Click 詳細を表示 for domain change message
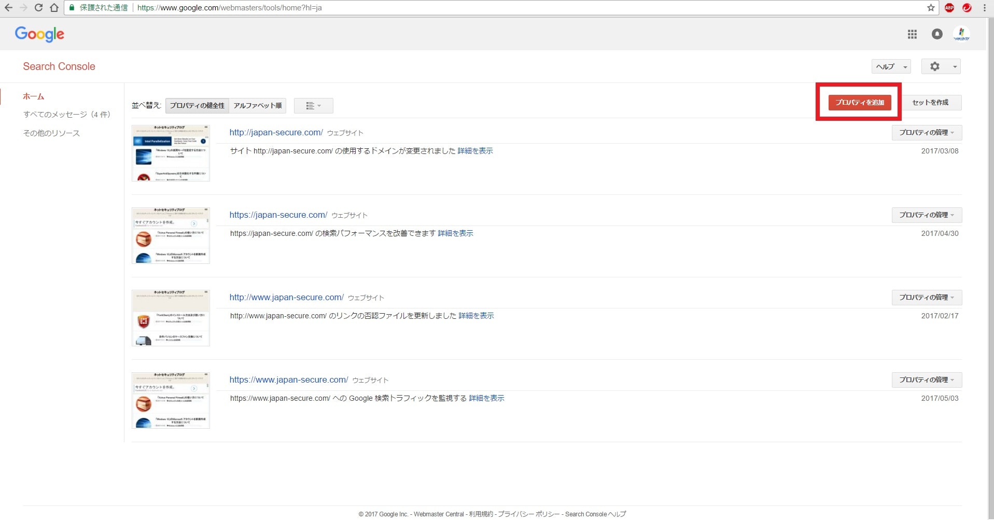Screen dimensions: 994x520 pyautogui.click(x=475, y=151)
